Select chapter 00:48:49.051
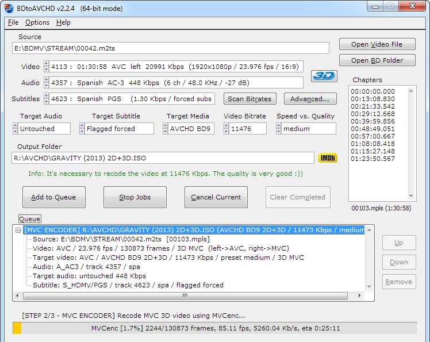430x342 pixels. point(373,129)
